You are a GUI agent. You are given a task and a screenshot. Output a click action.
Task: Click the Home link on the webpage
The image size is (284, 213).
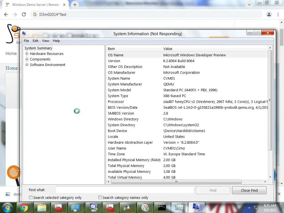point(11,54)
